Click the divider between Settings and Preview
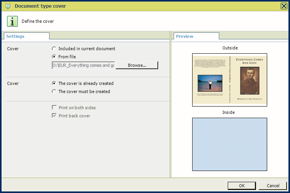This screenshot has height=193, width=290. click(171, 104)
